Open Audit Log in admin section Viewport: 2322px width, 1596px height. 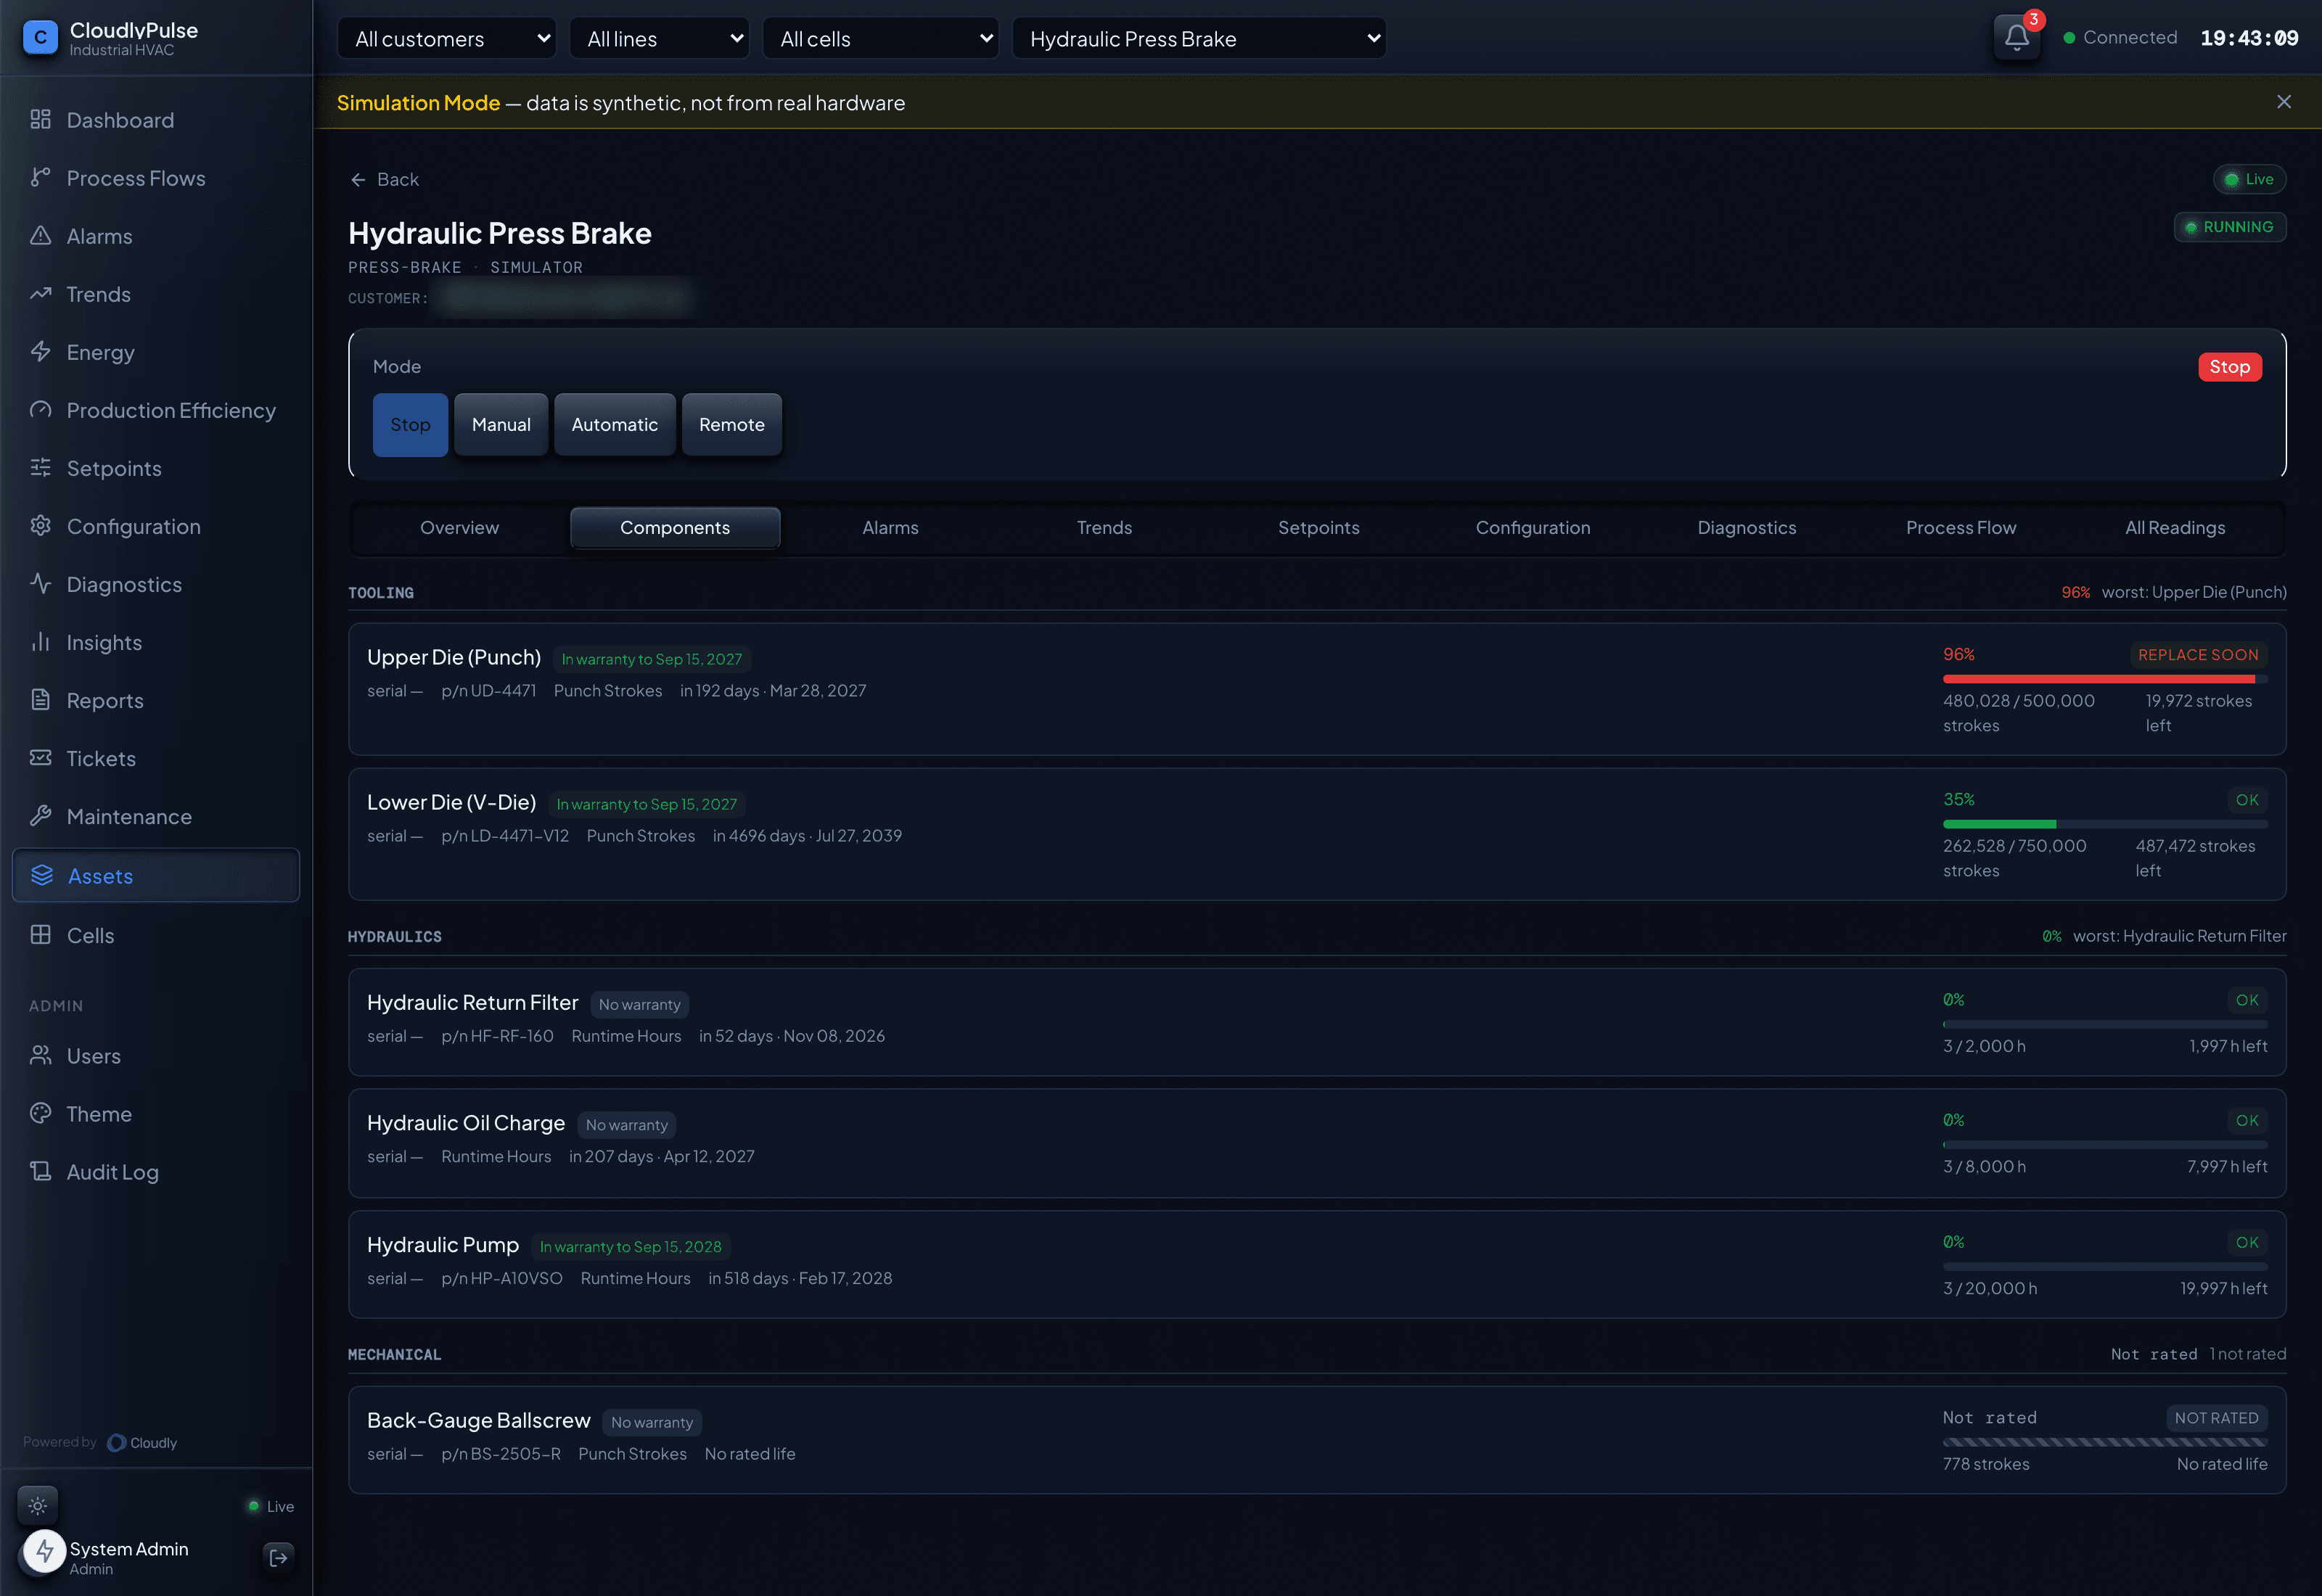click(155, 1172)
